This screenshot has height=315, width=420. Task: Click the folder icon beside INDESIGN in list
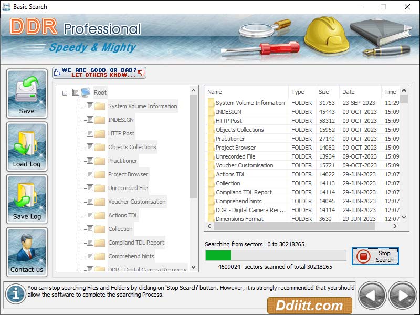click(x=209, y=112)
